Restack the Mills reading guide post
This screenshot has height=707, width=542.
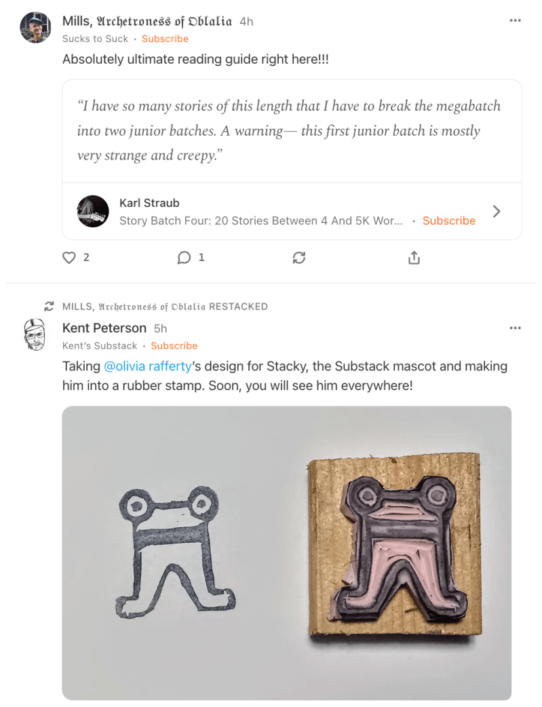point(299,258)
